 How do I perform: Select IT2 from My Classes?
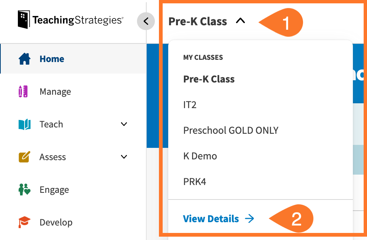(190, 105)
